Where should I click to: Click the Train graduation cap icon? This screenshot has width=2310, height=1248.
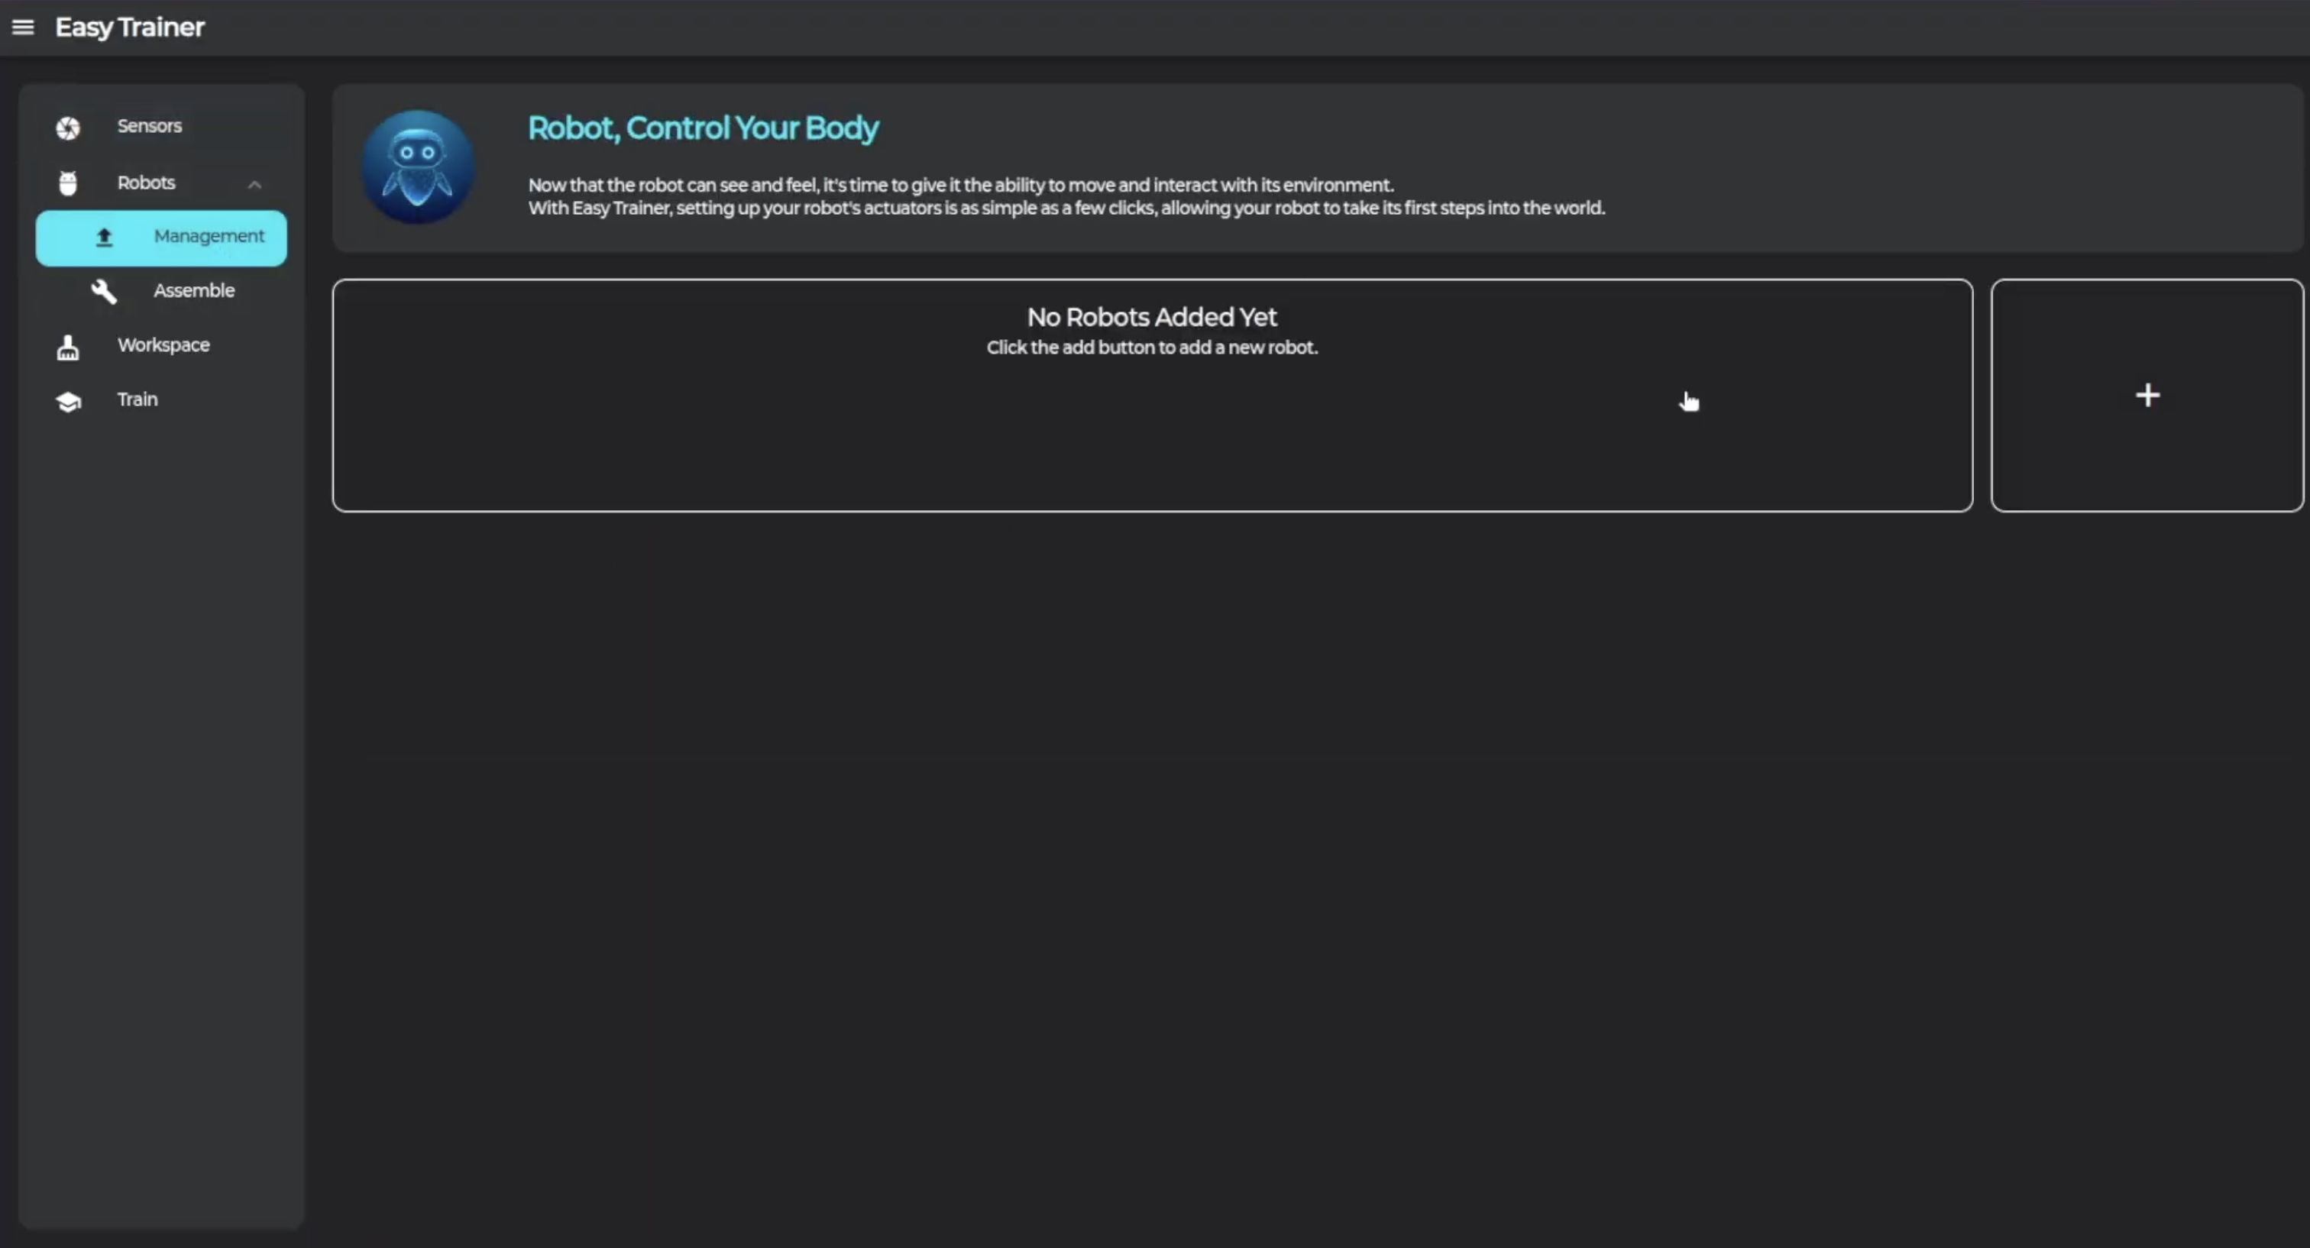pos(68,401)
